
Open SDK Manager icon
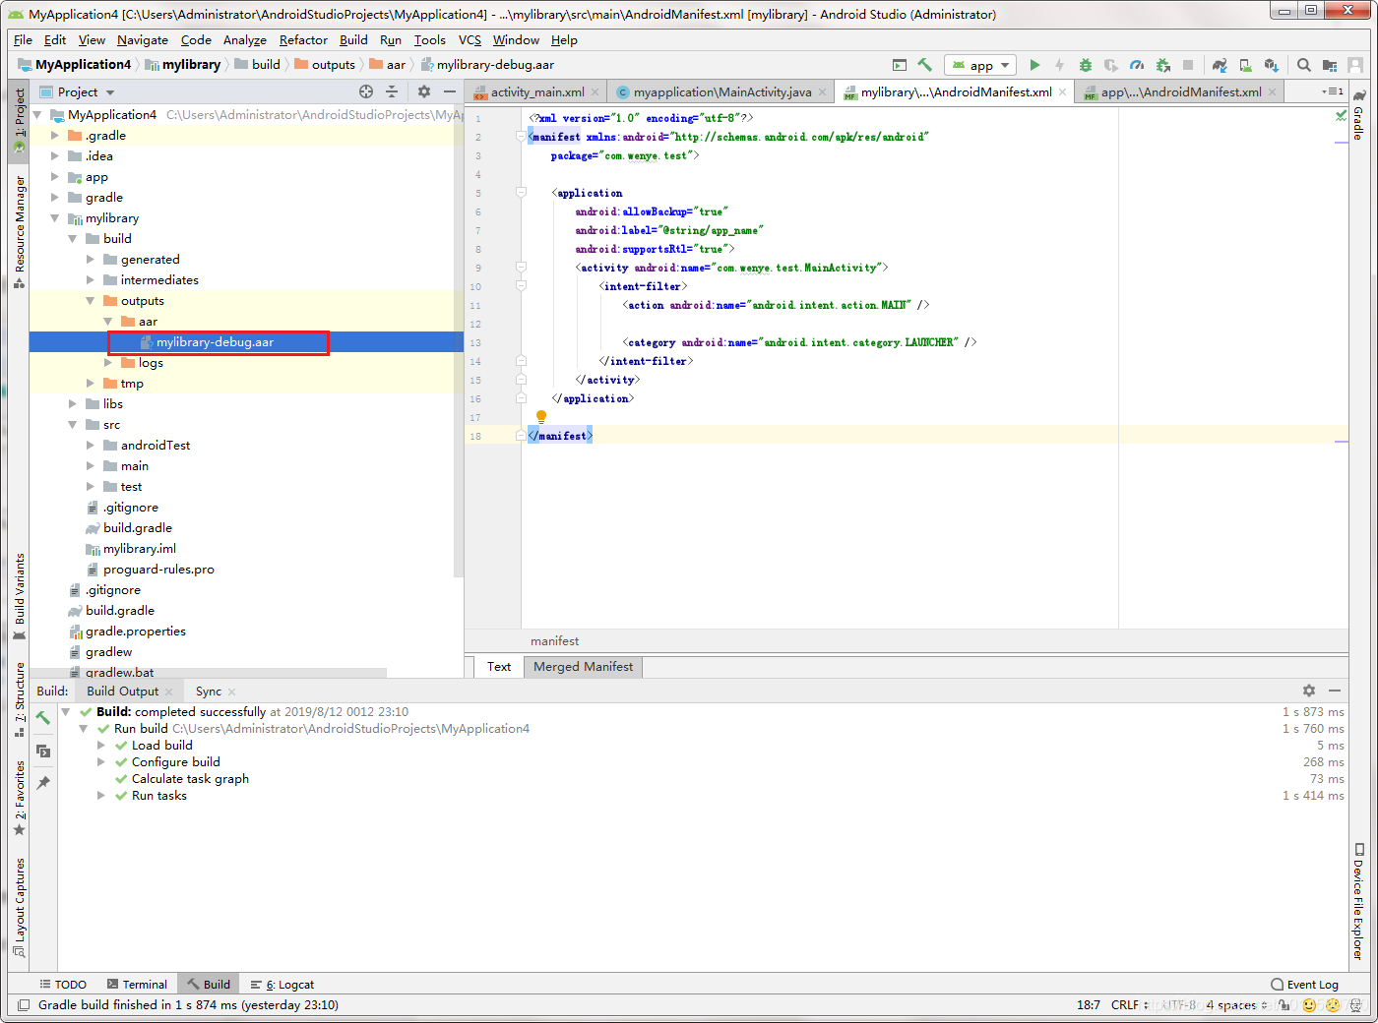point(1271,65)
